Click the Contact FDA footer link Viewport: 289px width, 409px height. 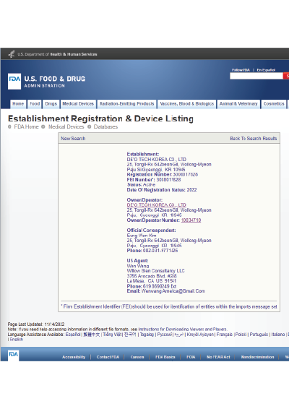(108, 357)
